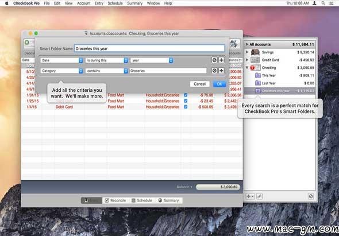Click the Groceries criteria text field

coord(168,71)
